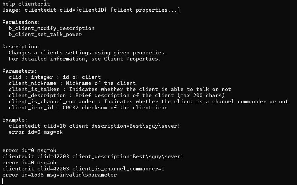297x185 pixels.
Task: Click example command with clid=10
Action: (x=94, y=126)
